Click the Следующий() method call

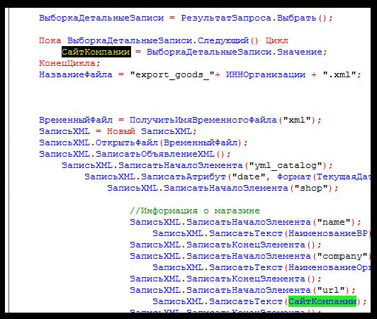(x=228, y=40)
